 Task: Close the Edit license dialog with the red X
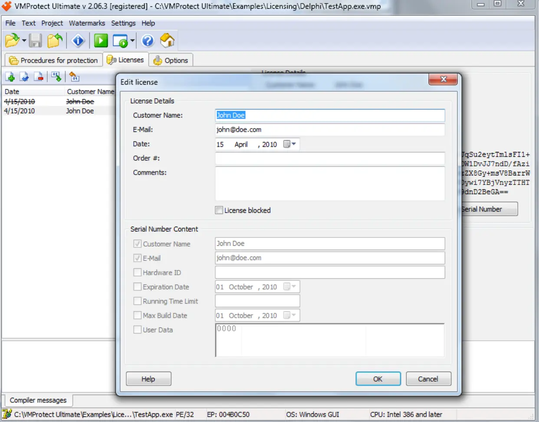pyautogui.click(x=443, y=79)
